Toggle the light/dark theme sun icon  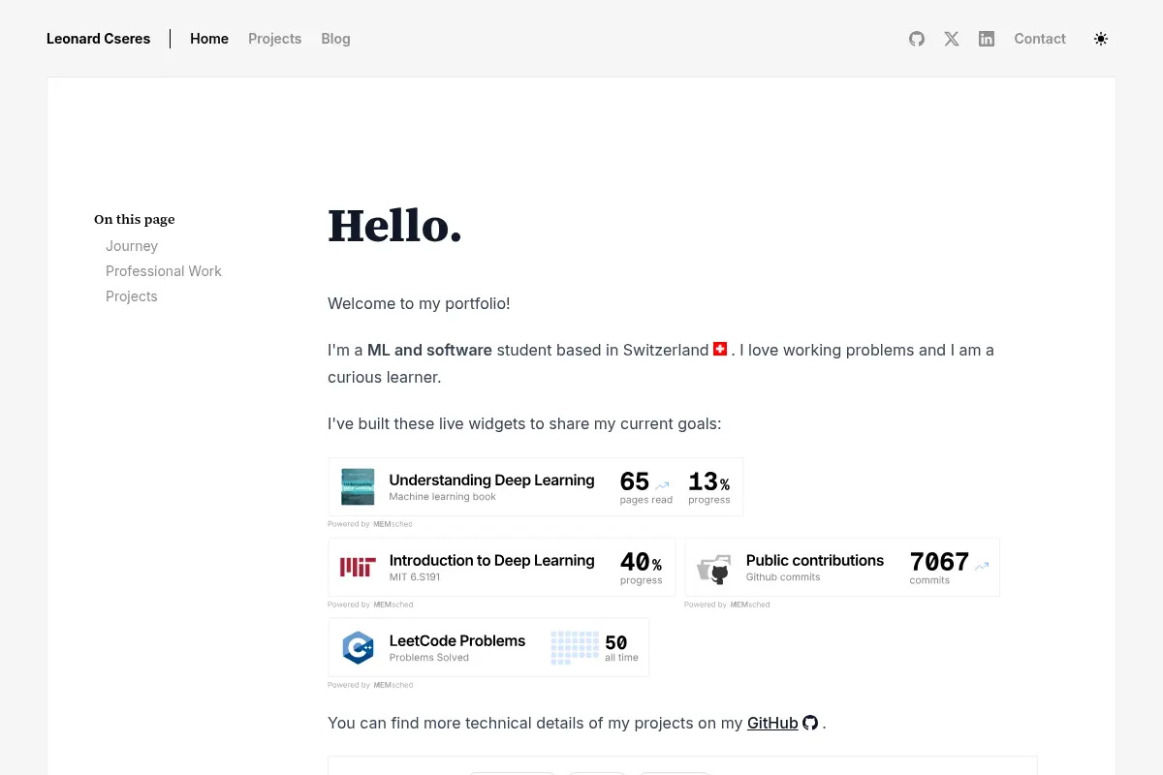pos(1101,39)
